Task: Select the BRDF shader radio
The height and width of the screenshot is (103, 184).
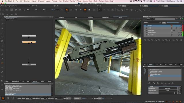Action: pyautogui.click(x=149, y=76)
